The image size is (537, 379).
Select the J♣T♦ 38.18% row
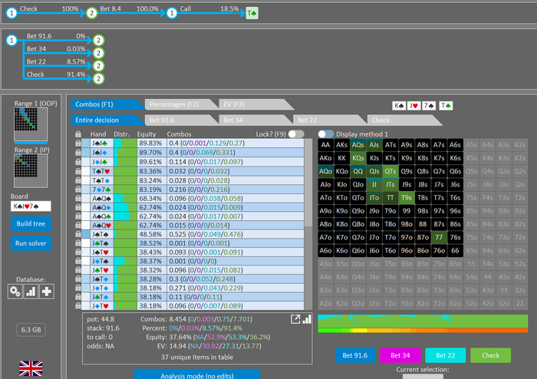[193, 297]
